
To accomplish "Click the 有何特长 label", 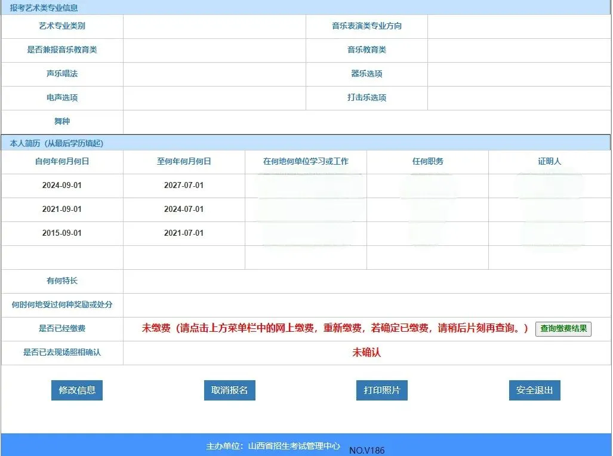I will point(61,281).
